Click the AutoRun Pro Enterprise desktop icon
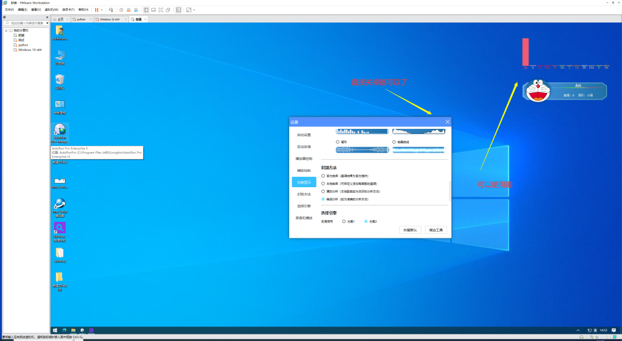 point(60,133)
